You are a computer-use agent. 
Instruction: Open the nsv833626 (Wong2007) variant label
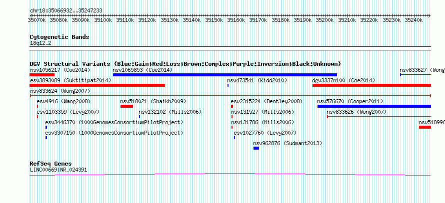coord(356,112)
